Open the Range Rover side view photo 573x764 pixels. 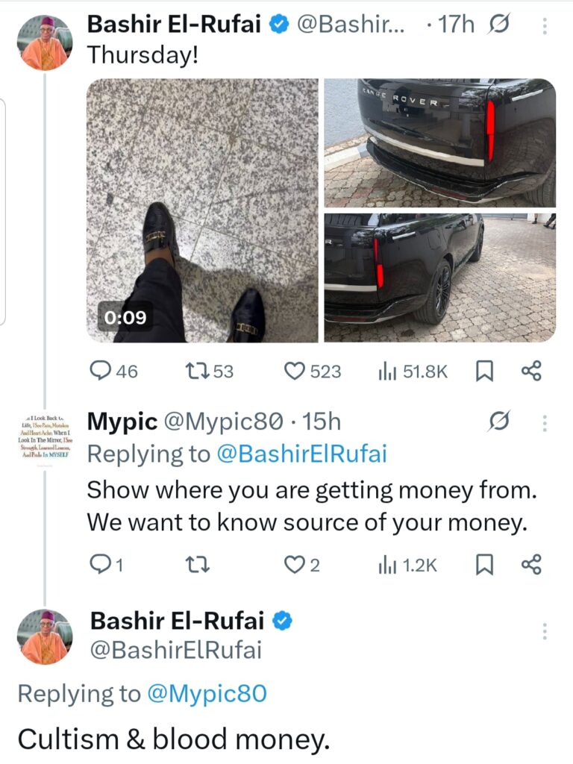tap(439, 276)
